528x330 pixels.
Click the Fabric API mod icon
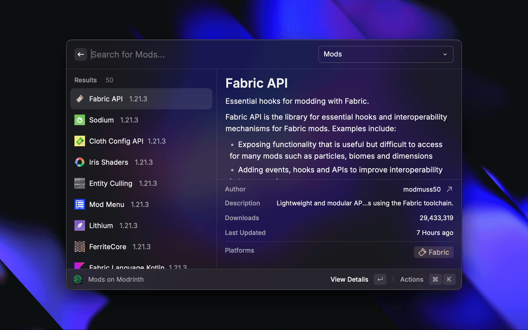(80, 99)
